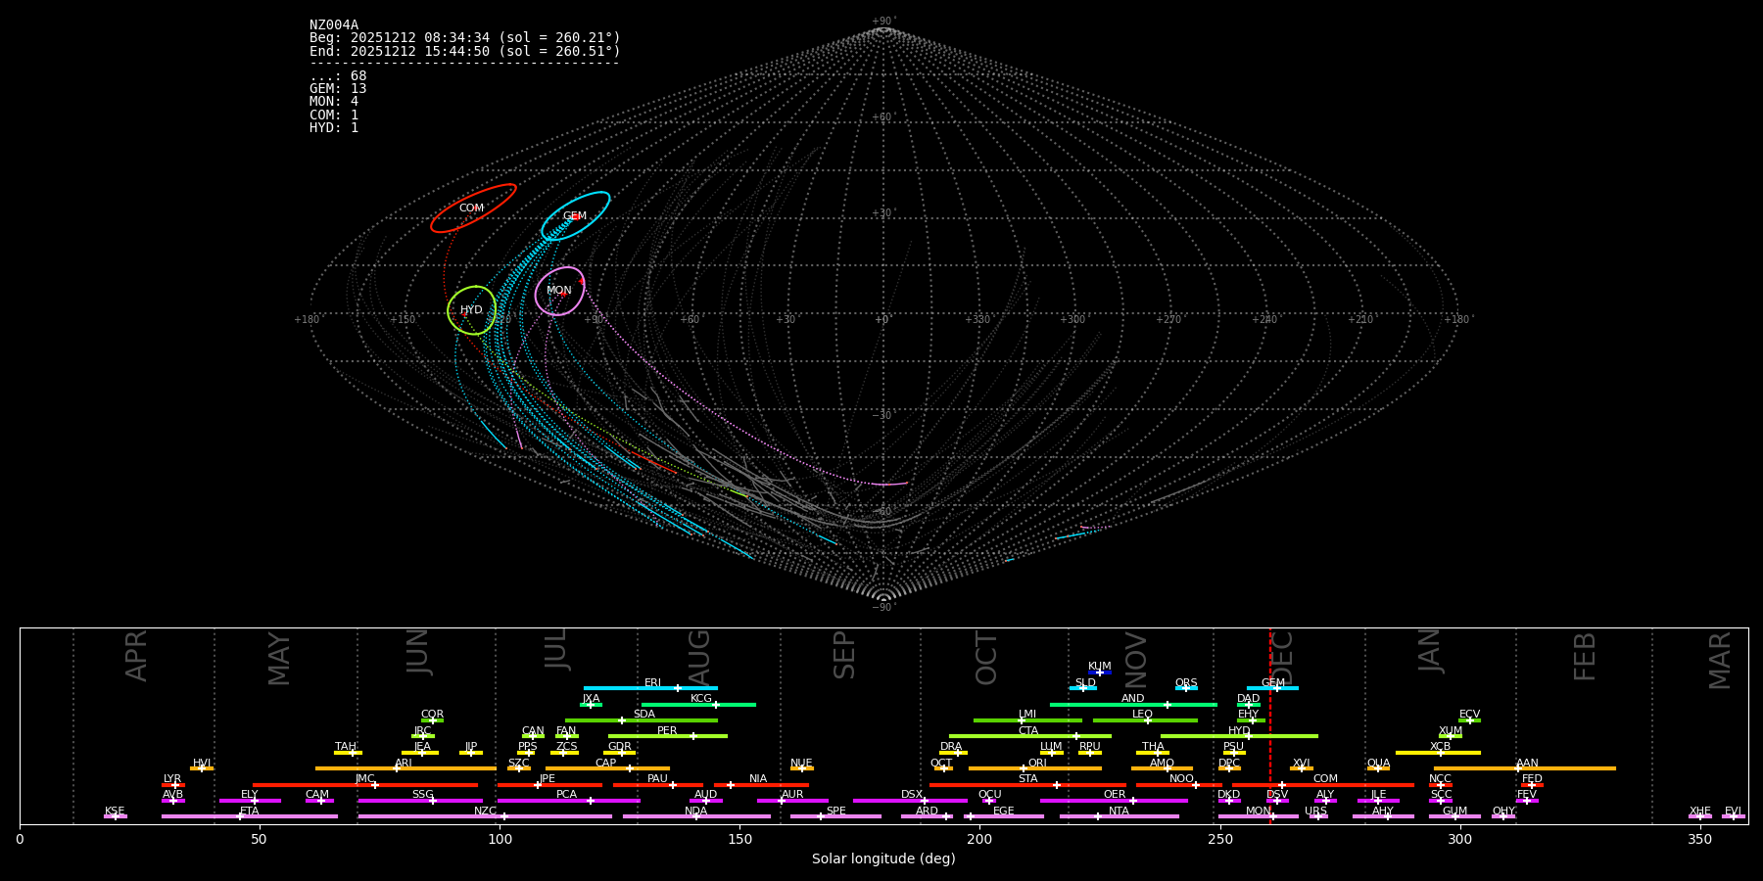1763x881 pixels.
Task: Click the HYD green bar in the timeline
Action: [x=1239, y=736]
